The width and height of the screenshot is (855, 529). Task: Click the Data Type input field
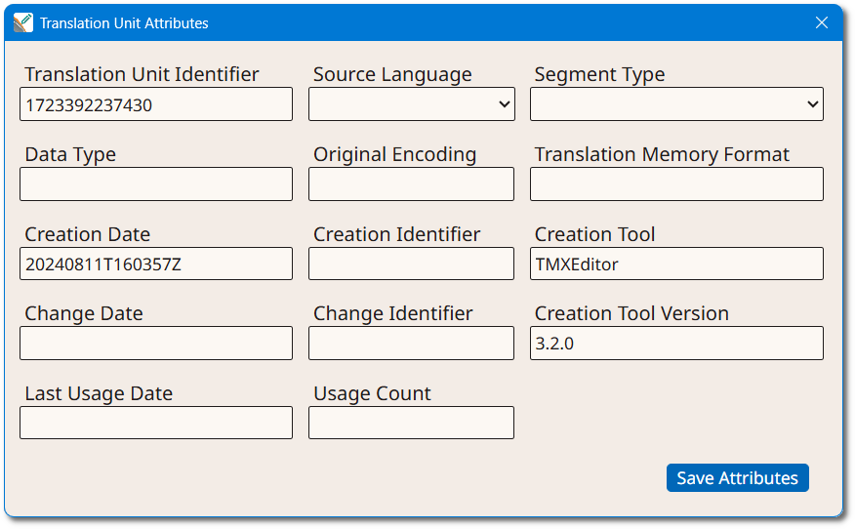tap(156, 183)
